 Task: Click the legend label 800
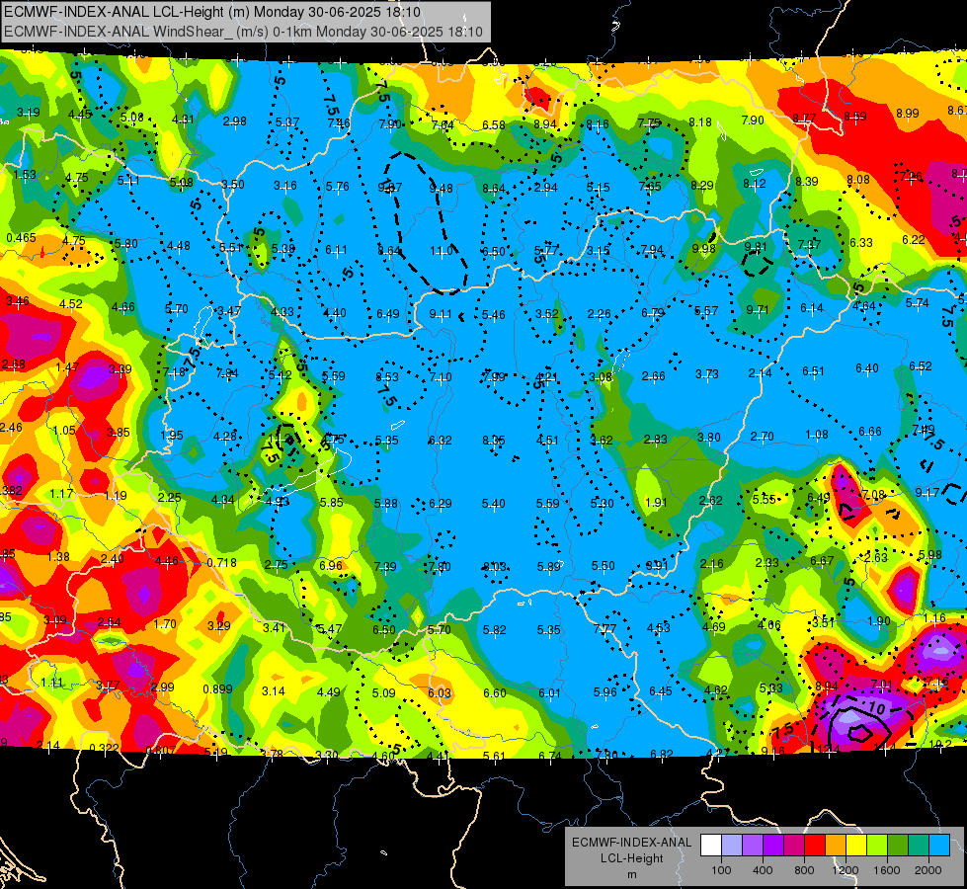pos(804,870)
